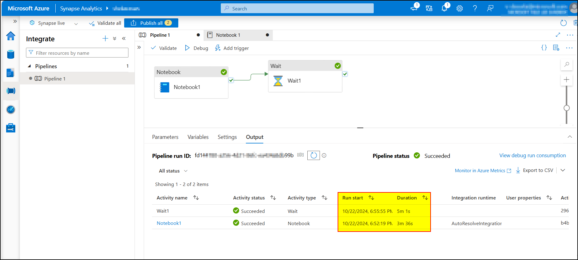Start a Debug run
578x260 pixels.
pyautogui.click(x=196, y=48)
